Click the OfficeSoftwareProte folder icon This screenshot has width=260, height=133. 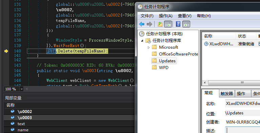point(154,54)
